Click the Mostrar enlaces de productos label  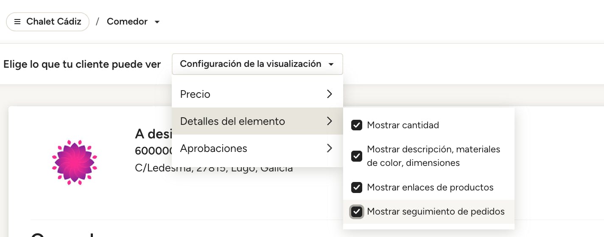click(430, 187)
